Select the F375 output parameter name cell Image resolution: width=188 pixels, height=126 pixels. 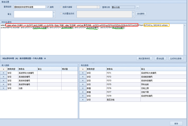click(x=124, y=84)
